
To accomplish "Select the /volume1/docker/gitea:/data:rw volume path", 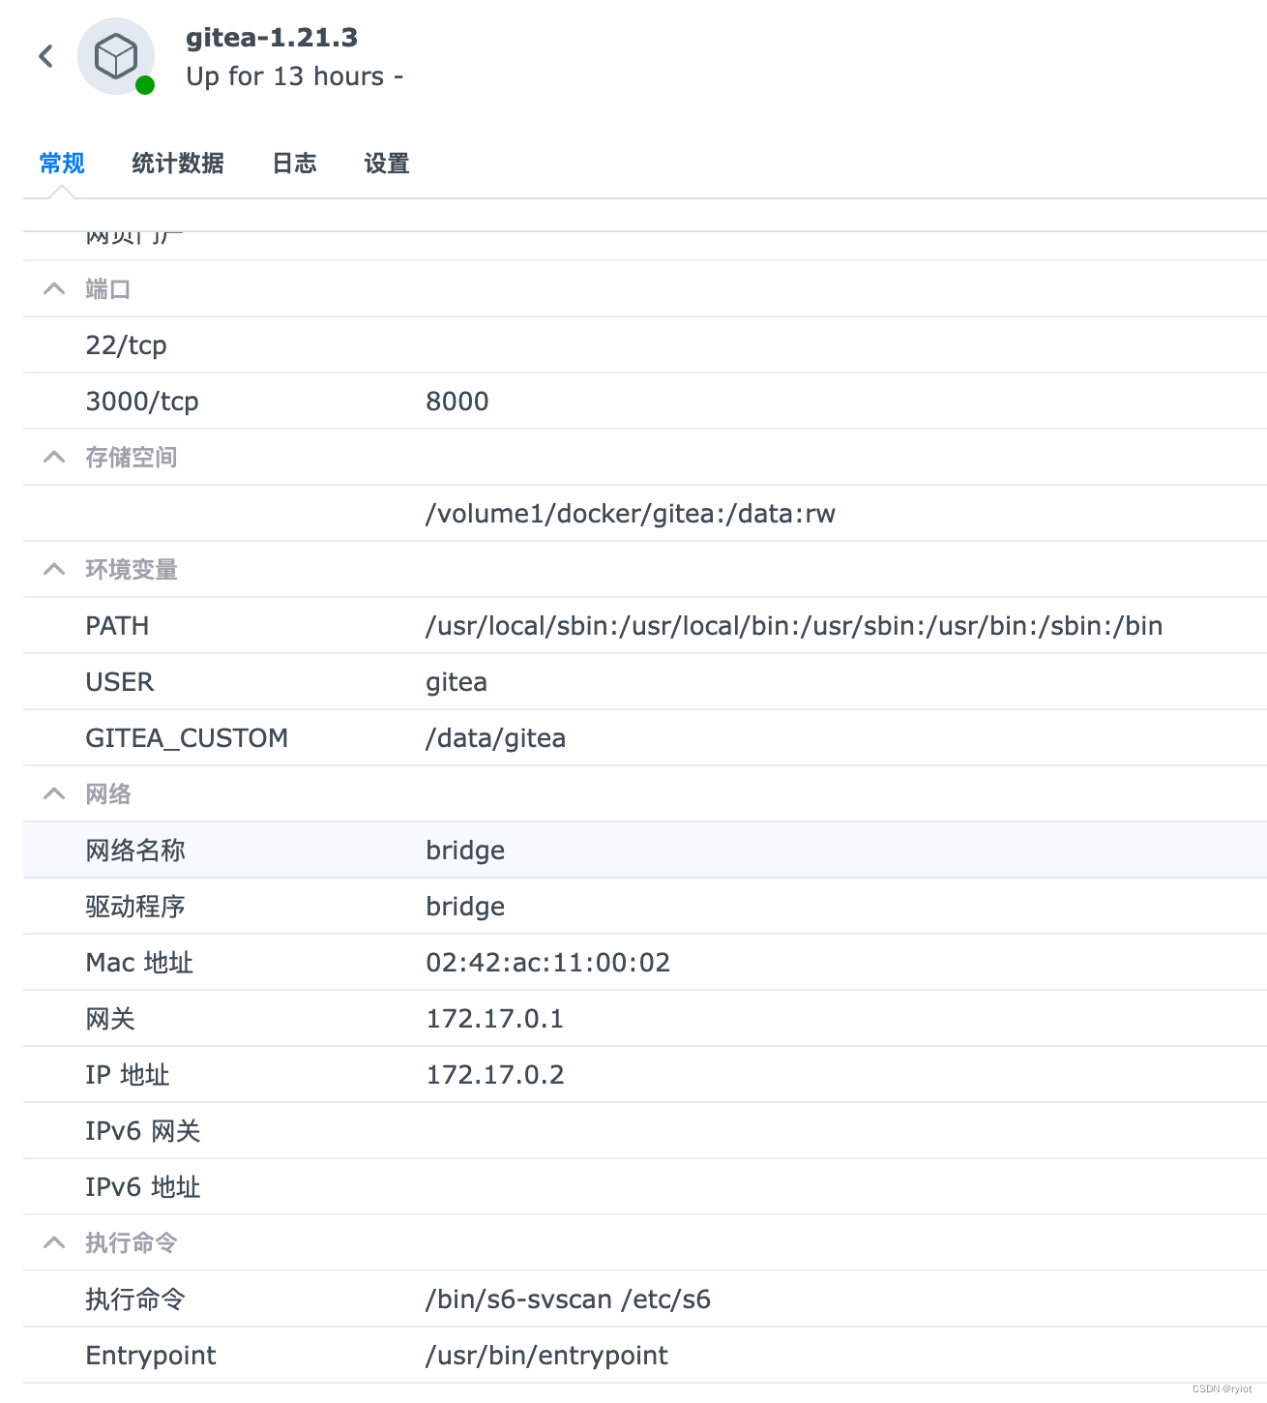I will pyautogui.click(x=631, y=514).
